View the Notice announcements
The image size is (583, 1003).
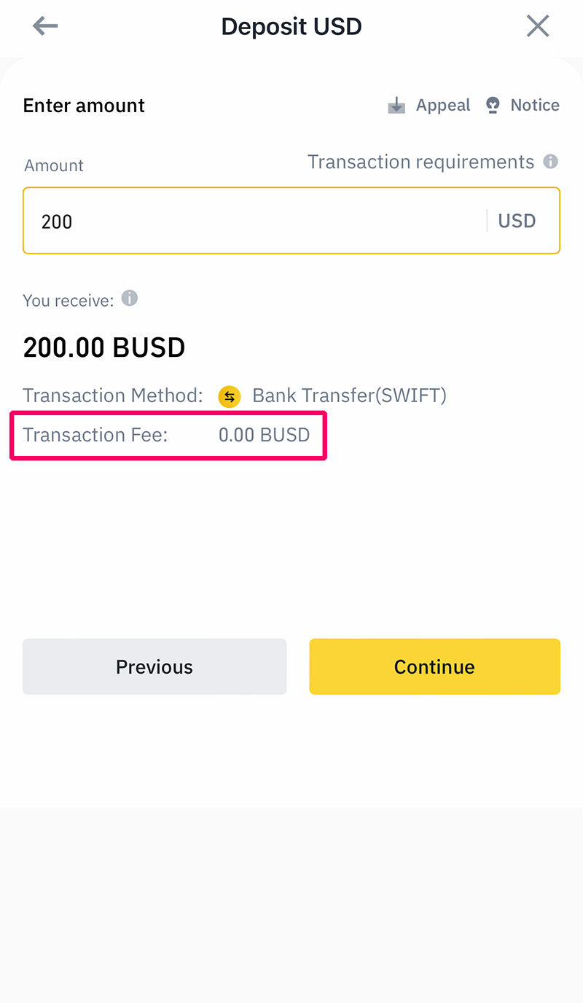(x=536, y=105)
